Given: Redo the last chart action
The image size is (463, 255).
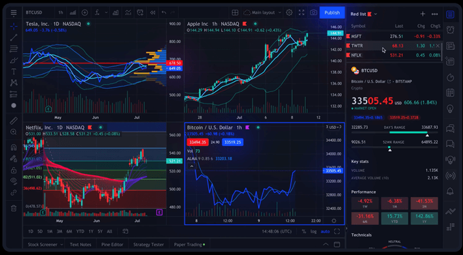Looking at the screenshot, I should [173, 13].
